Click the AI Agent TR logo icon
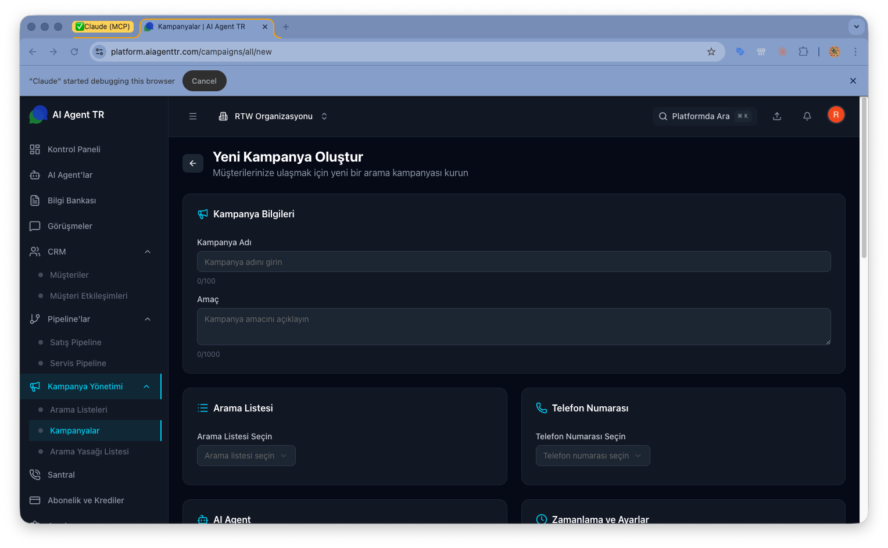Viewport: 888px width, 548px height. [x=38, y=114]
